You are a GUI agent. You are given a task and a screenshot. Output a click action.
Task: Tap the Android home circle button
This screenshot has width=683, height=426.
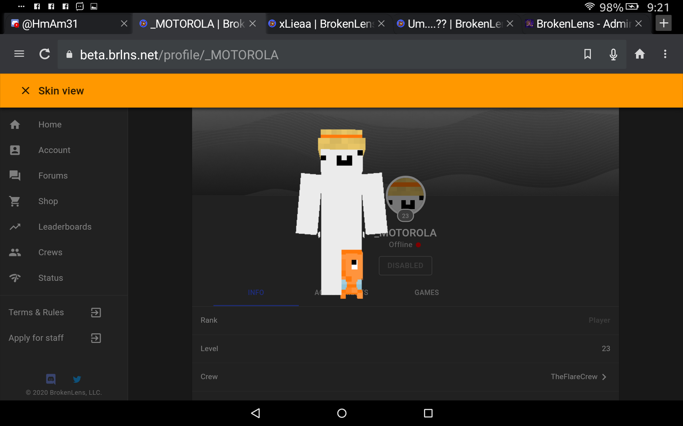coord(341,413)
